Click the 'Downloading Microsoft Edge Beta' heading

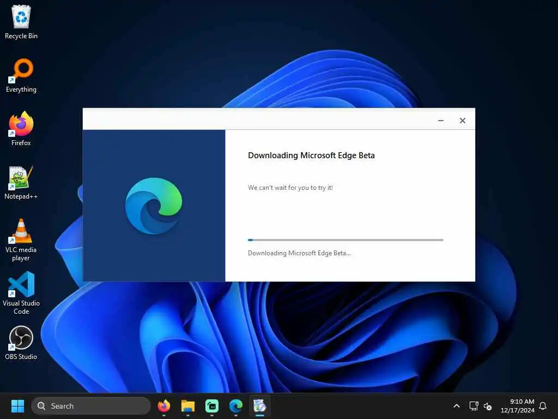(x=311, y=155)
